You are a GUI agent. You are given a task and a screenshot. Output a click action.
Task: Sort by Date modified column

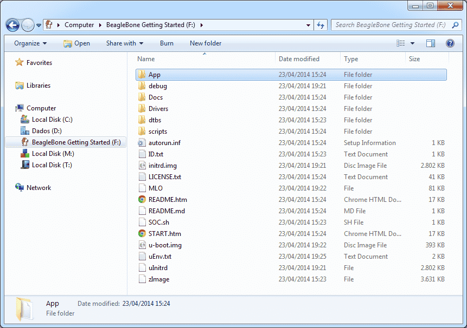(299, 59)
